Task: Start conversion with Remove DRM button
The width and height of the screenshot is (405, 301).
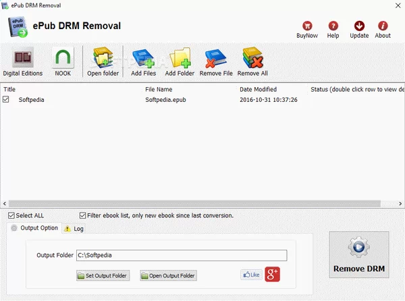Action: (x=359, y=254)
